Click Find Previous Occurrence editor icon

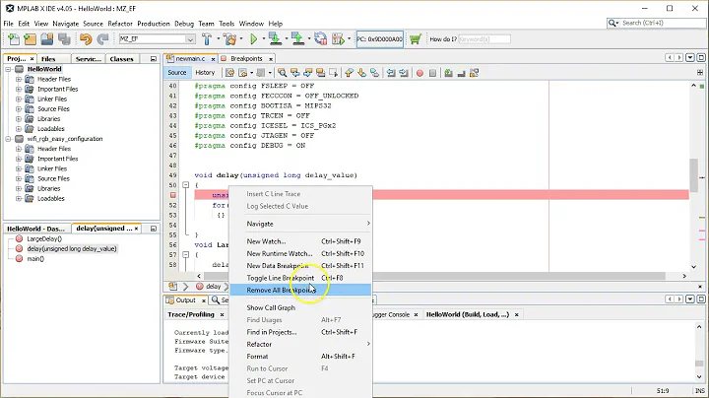coord(295,73)
